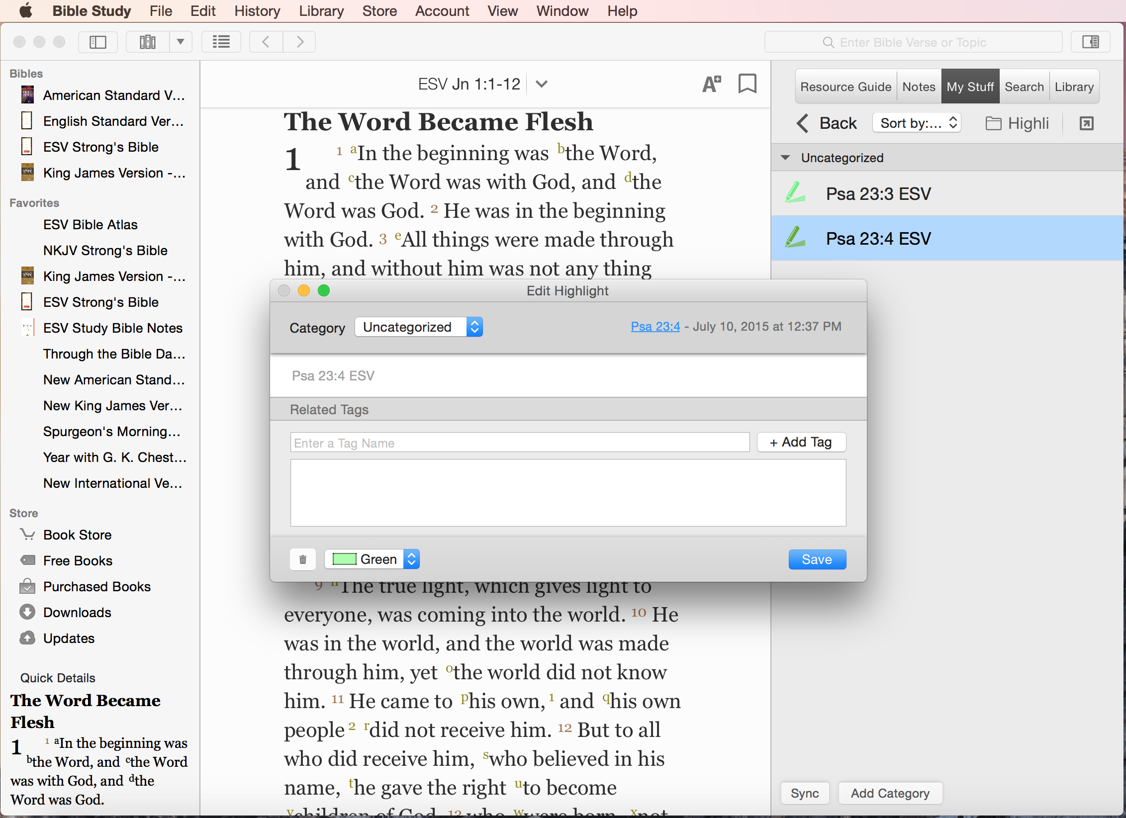This screenshot has height=818, width=1126.
Task: Click the Bible verse search field
Action: point(913,42)
